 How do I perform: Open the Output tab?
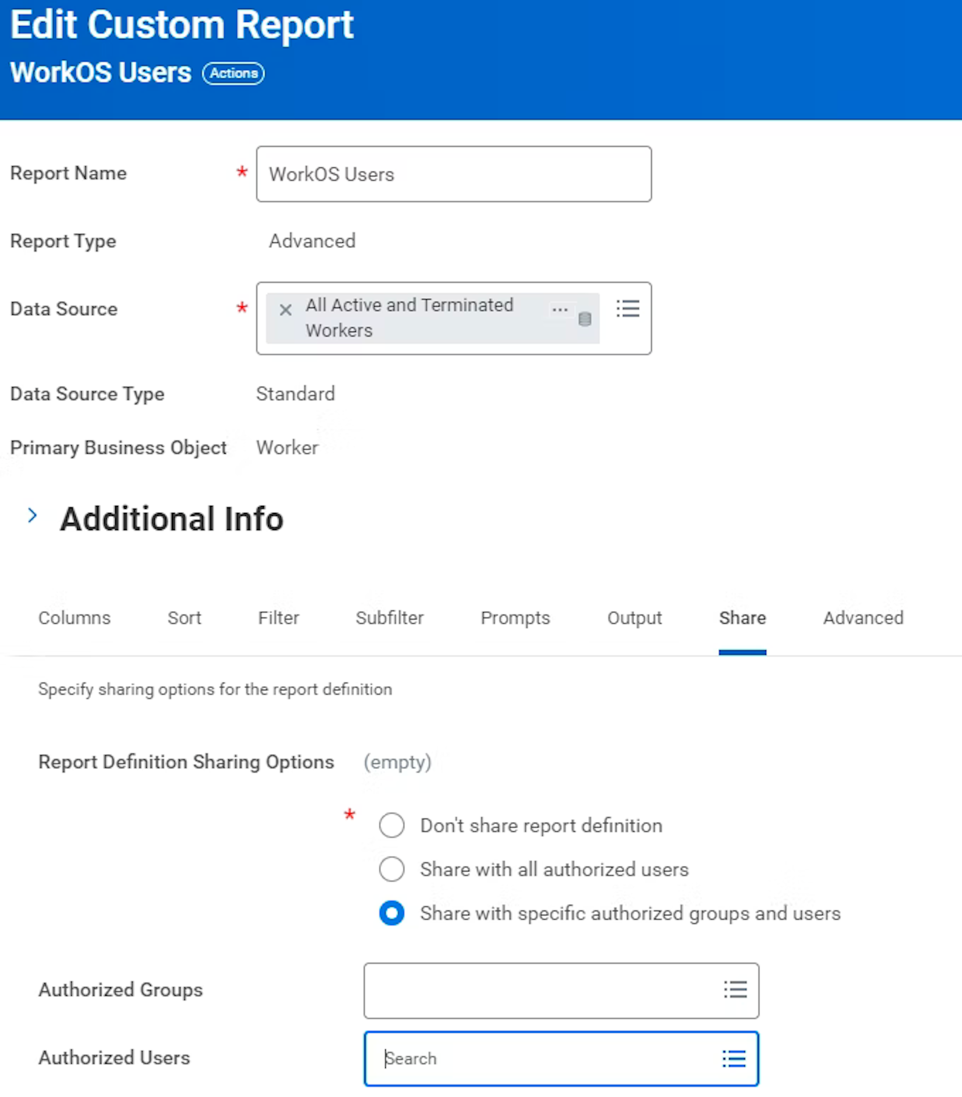(634, 618)
